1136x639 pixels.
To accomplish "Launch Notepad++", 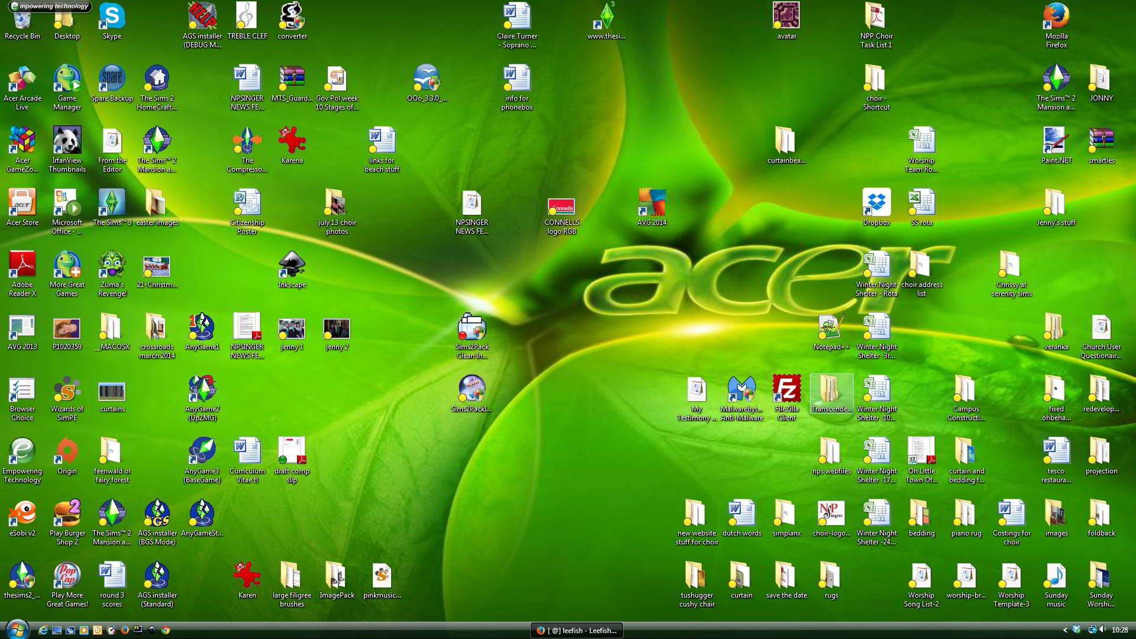I will coord(831,331).
